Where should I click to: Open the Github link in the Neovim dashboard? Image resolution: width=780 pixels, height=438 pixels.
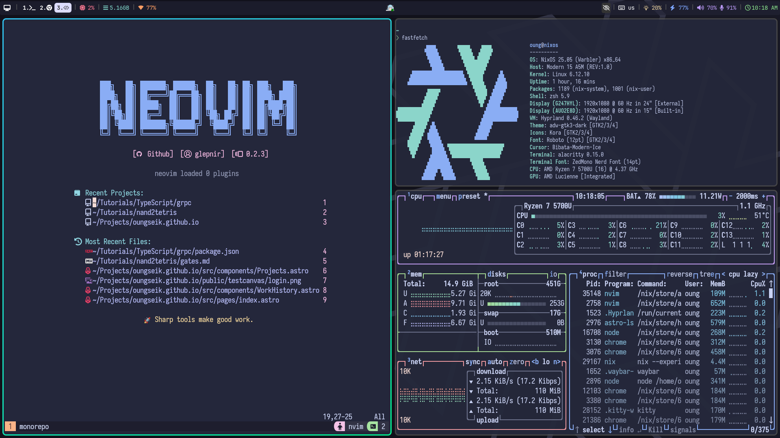(x=153, y=154)
